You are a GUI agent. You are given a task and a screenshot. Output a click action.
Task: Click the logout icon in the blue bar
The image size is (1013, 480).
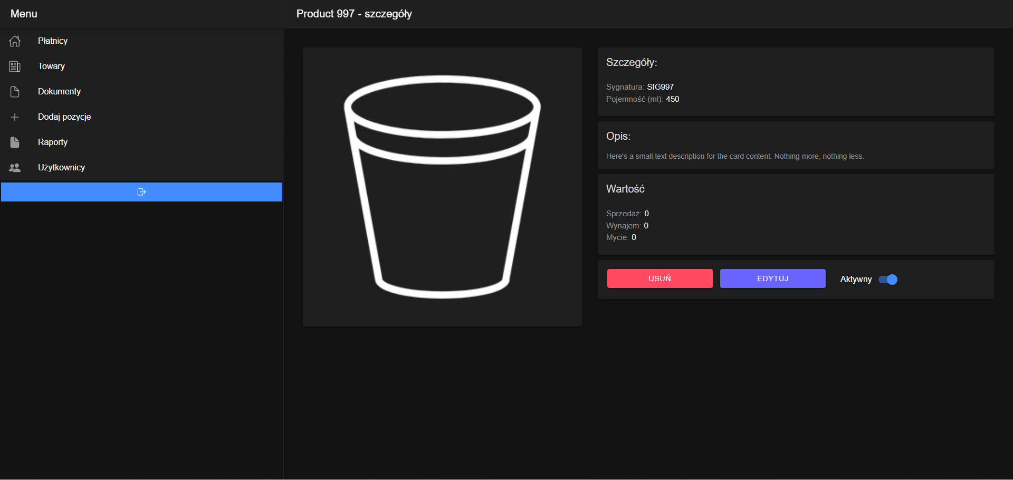coord(141,191)
